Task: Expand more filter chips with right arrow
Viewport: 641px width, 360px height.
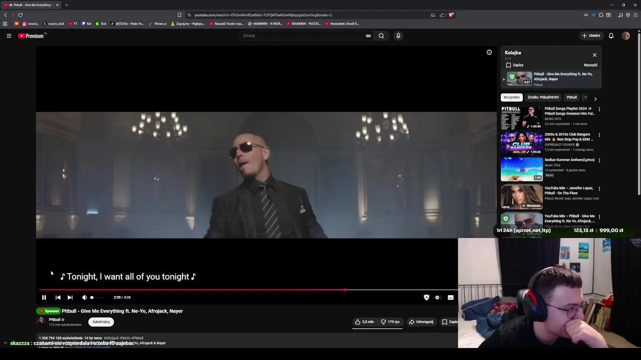Action: pyautogui.click(x=595, y=98)
